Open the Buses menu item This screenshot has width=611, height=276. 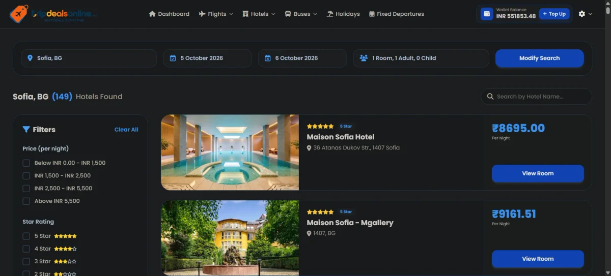pyautogui.click(x=301, y=14)
